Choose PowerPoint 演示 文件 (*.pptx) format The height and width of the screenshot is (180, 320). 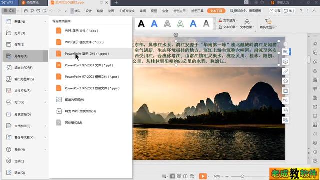[91, 54]
